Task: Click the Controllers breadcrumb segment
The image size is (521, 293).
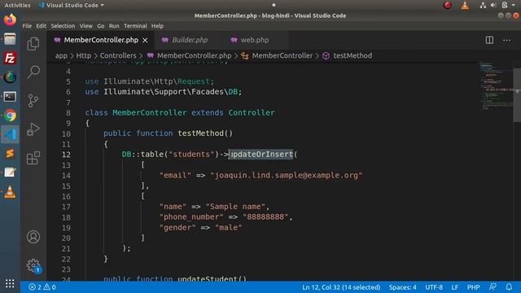Action: pos(118,55)
